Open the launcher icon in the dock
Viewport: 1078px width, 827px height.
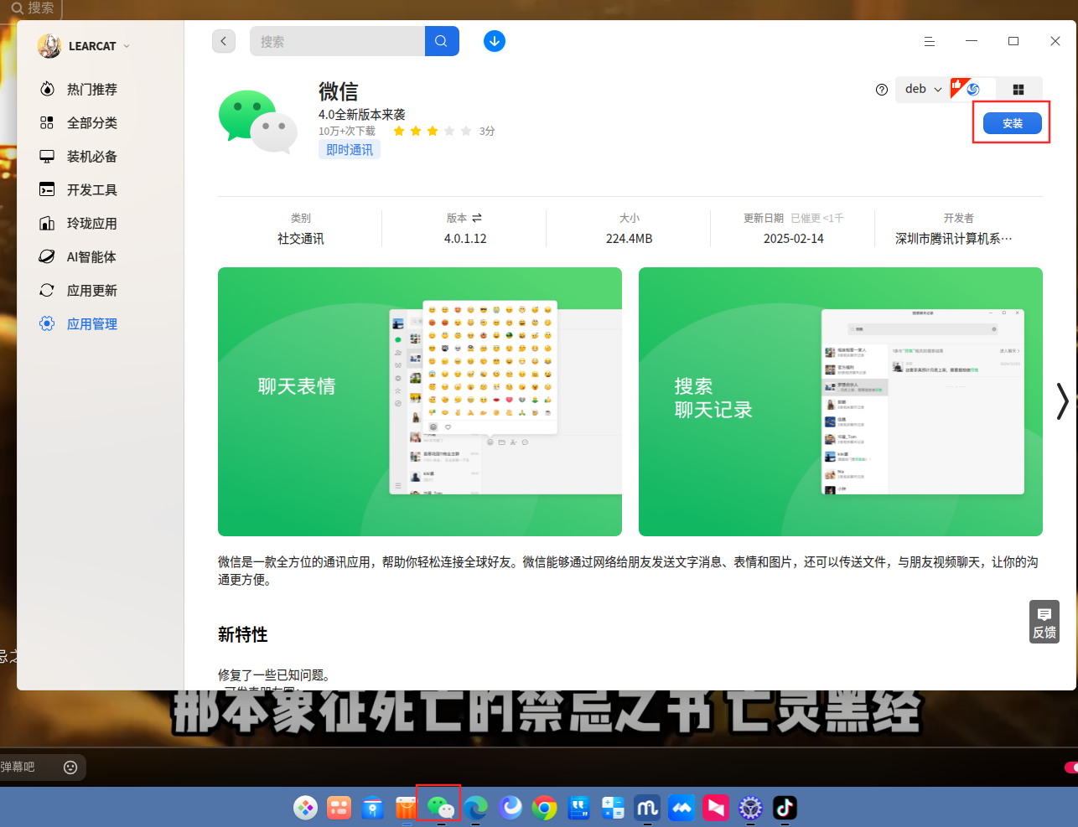point(305,808)
